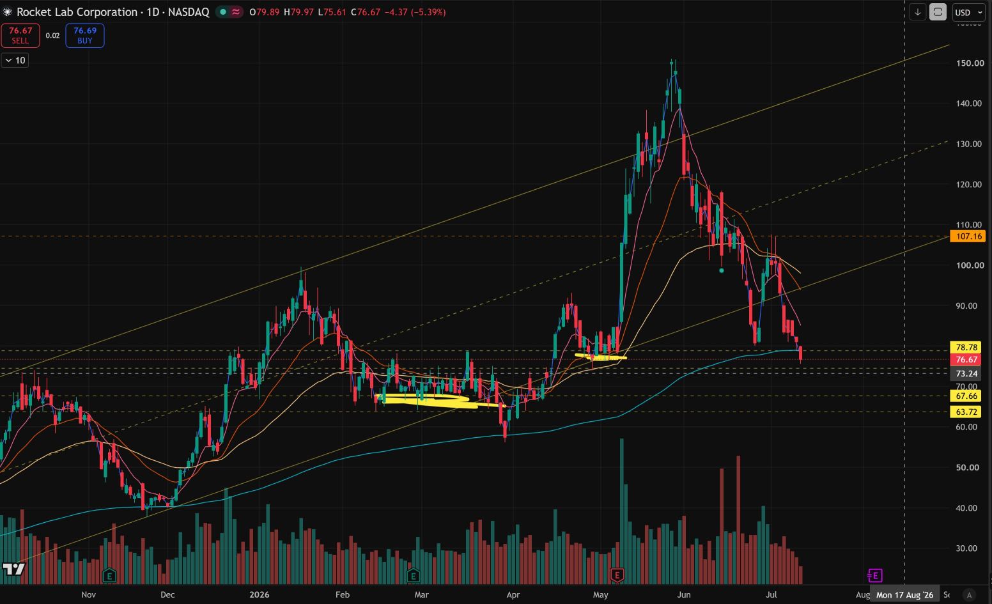Screen dimensions: 992x604
Task: Open the March earnings E marker
Action: (413, 575)
